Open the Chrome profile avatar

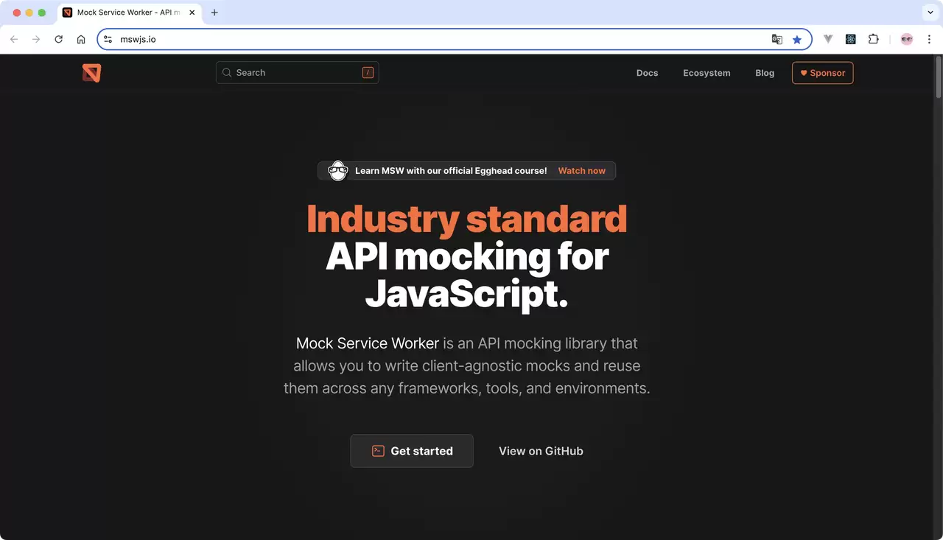click(907, 40)
